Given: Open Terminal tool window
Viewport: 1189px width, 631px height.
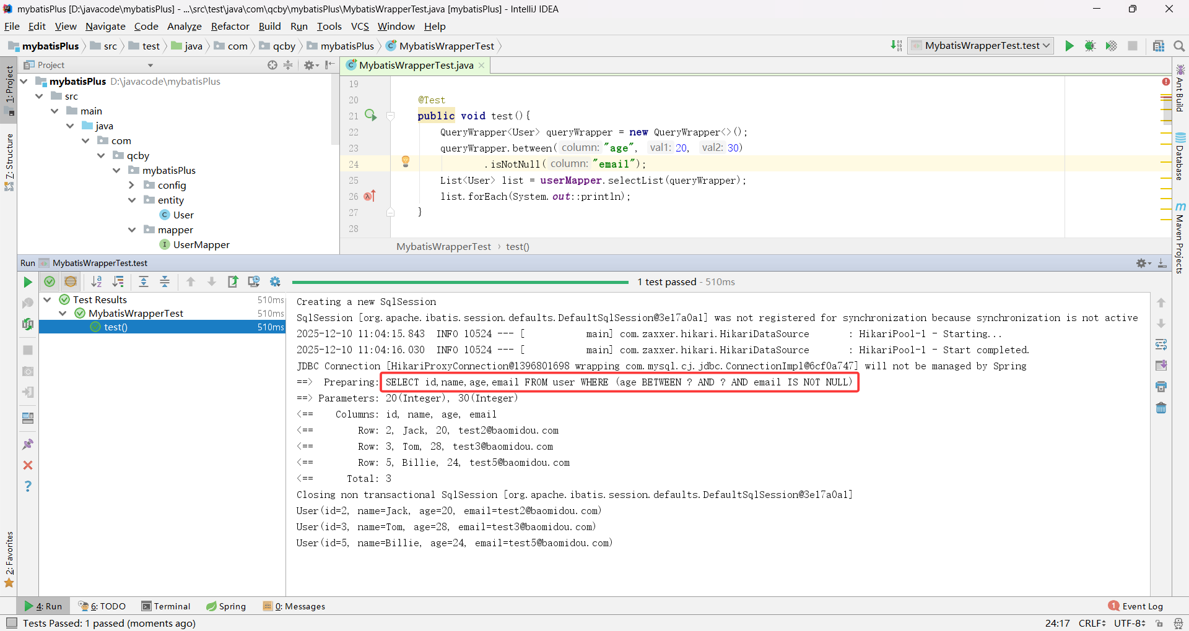Looking at the screenshot, I should [166, 606].
